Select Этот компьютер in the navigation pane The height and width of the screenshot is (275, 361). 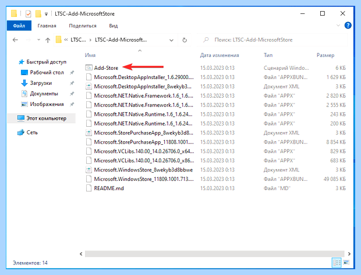pos(41,119)
